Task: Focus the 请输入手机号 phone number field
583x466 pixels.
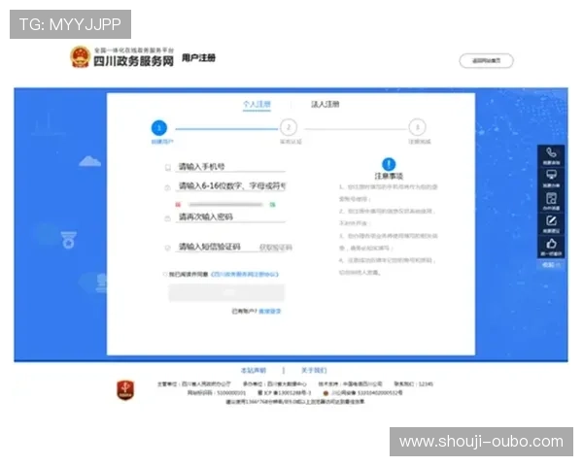Action: pos(230,166)
